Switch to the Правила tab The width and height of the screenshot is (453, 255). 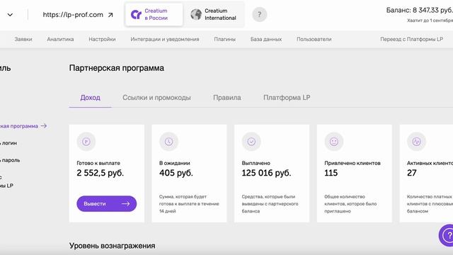[x=227, y=98]
